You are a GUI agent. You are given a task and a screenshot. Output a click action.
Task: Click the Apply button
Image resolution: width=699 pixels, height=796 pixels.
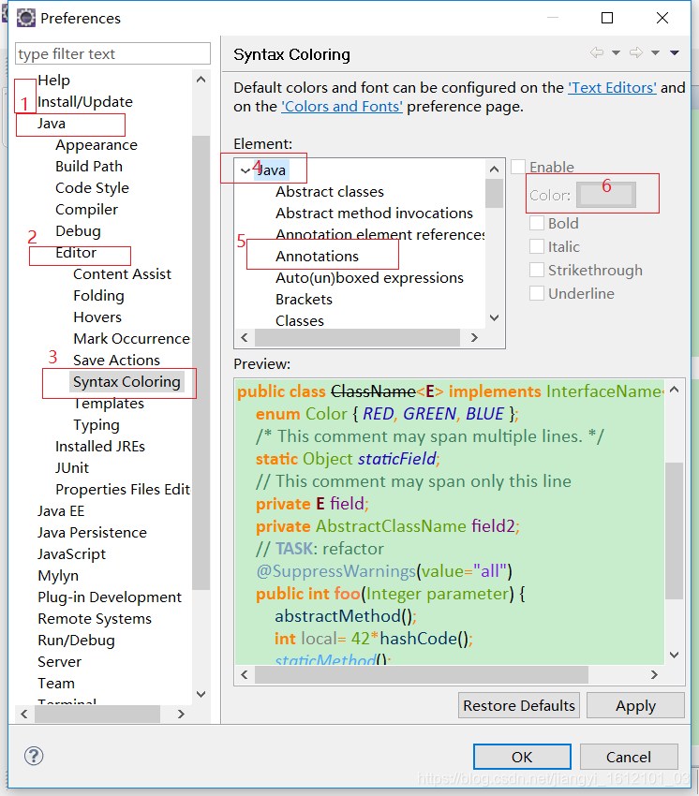tap(635, 706)
